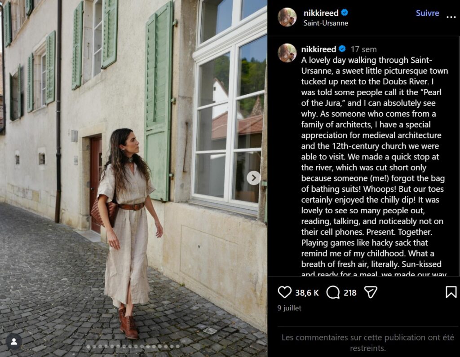Click the Suivre follow button

[x=427, y=13]
